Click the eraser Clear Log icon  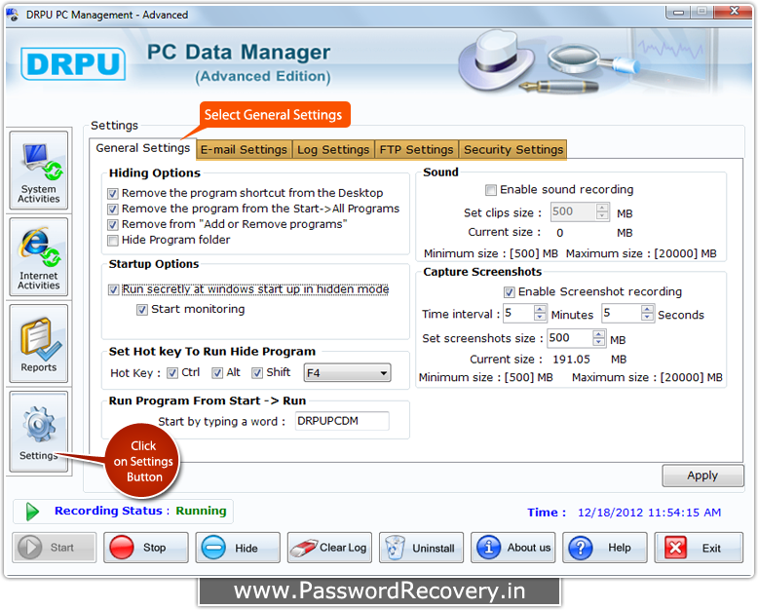pos(303,548)
